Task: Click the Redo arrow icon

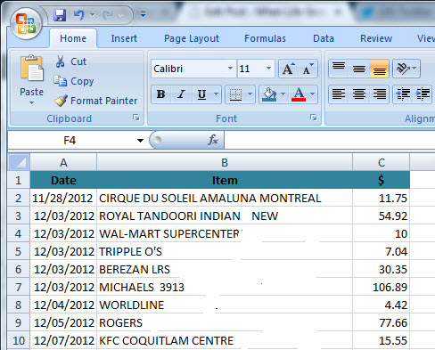Action: (108, 15)
